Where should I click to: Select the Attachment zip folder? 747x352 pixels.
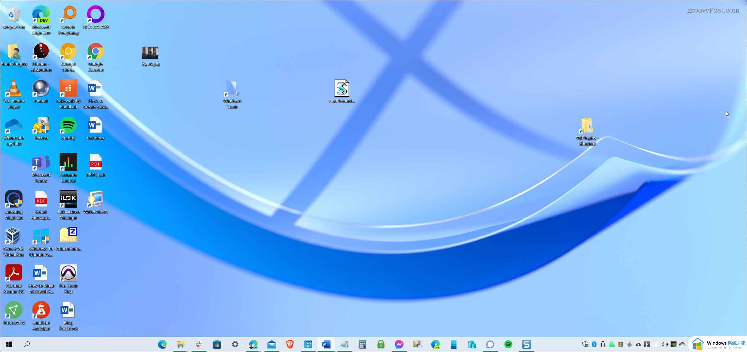tap(68, 239)
